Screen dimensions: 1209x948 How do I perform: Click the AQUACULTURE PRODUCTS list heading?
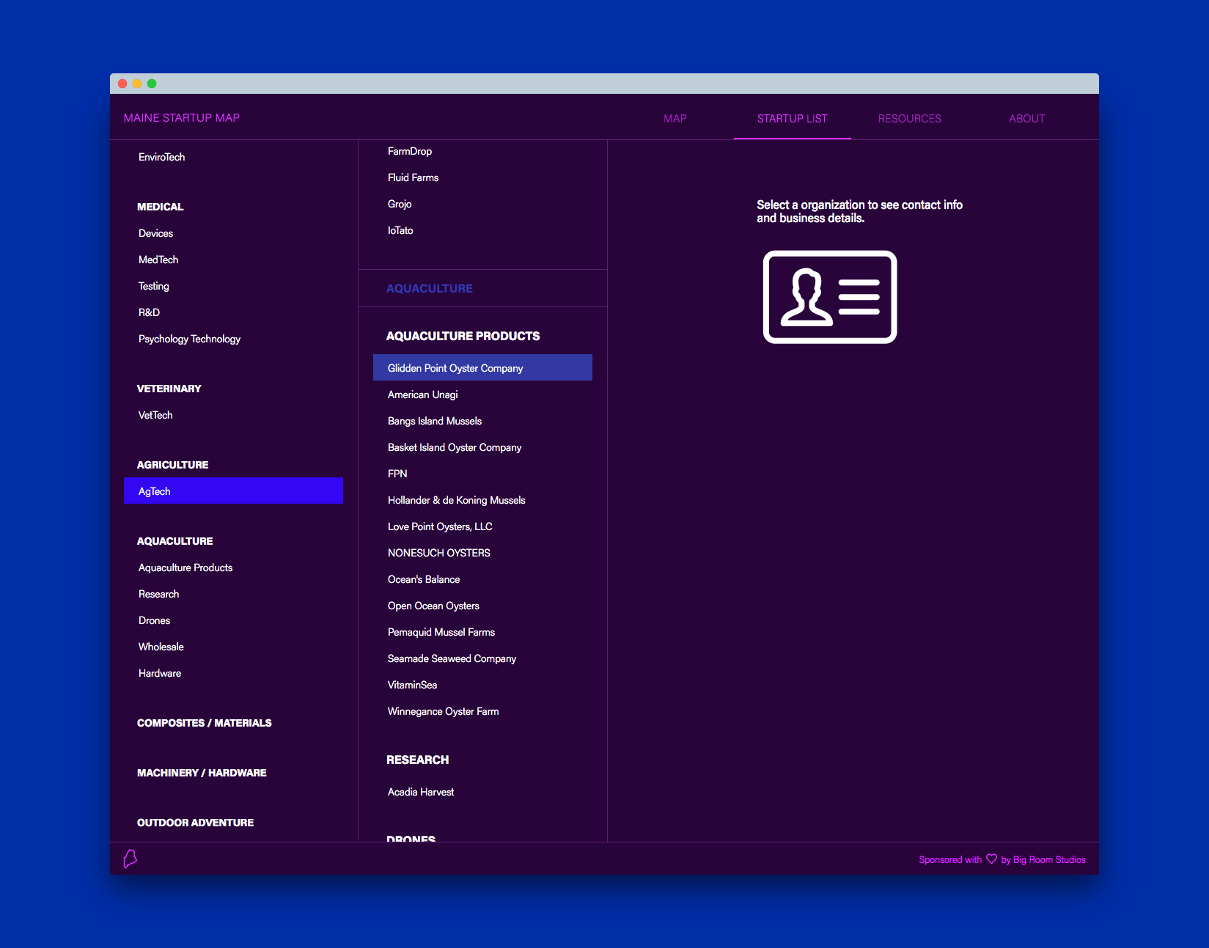463,336
